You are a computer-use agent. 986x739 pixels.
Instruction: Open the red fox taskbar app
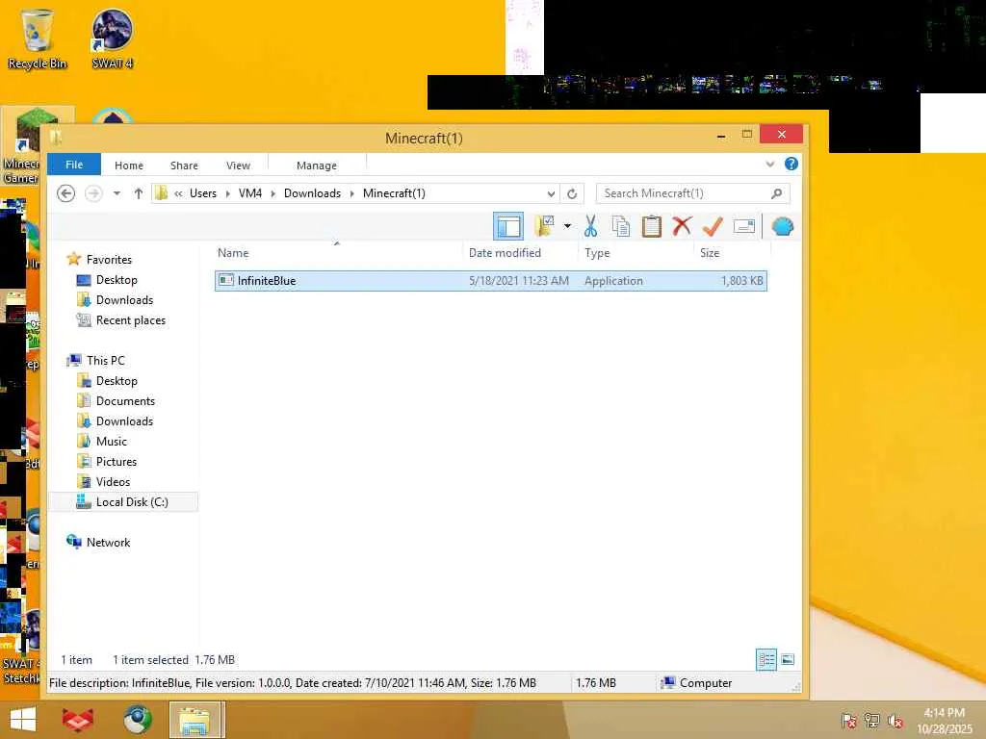point(78,720)
